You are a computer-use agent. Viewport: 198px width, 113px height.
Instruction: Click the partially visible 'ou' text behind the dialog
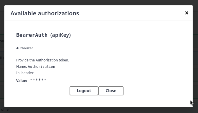(x=2, y=41)
